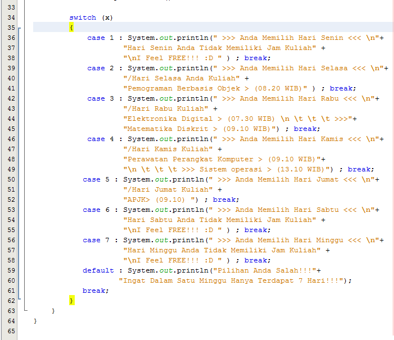
Task: Click the string "Matematika Diskrit > (09.10 WIB)"
Action: coord(200,129)
